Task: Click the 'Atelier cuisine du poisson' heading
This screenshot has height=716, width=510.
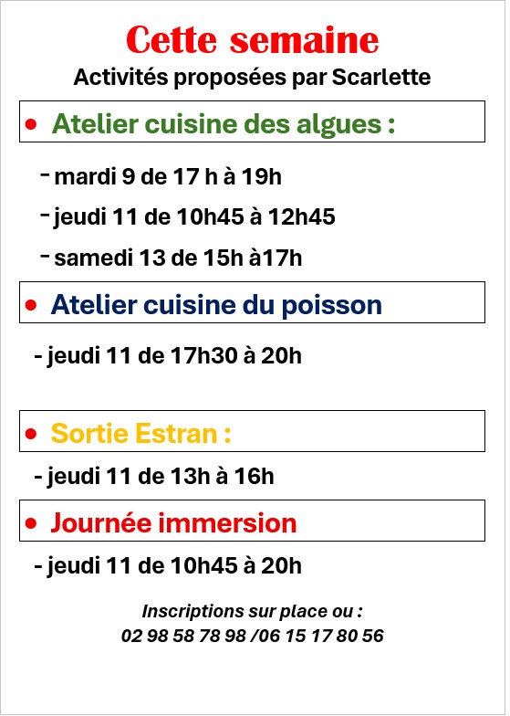Action: coord(217,305)
